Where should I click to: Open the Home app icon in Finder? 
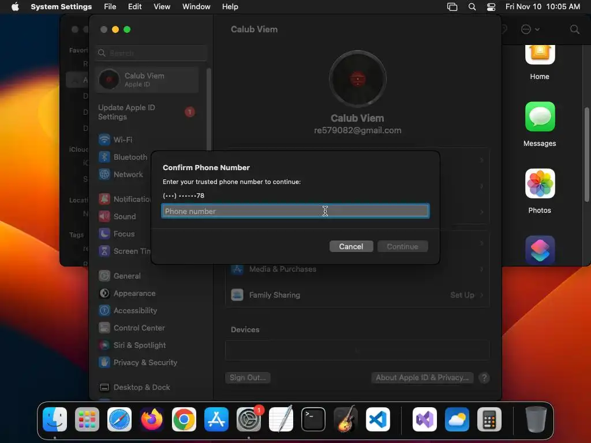(540, 55)
